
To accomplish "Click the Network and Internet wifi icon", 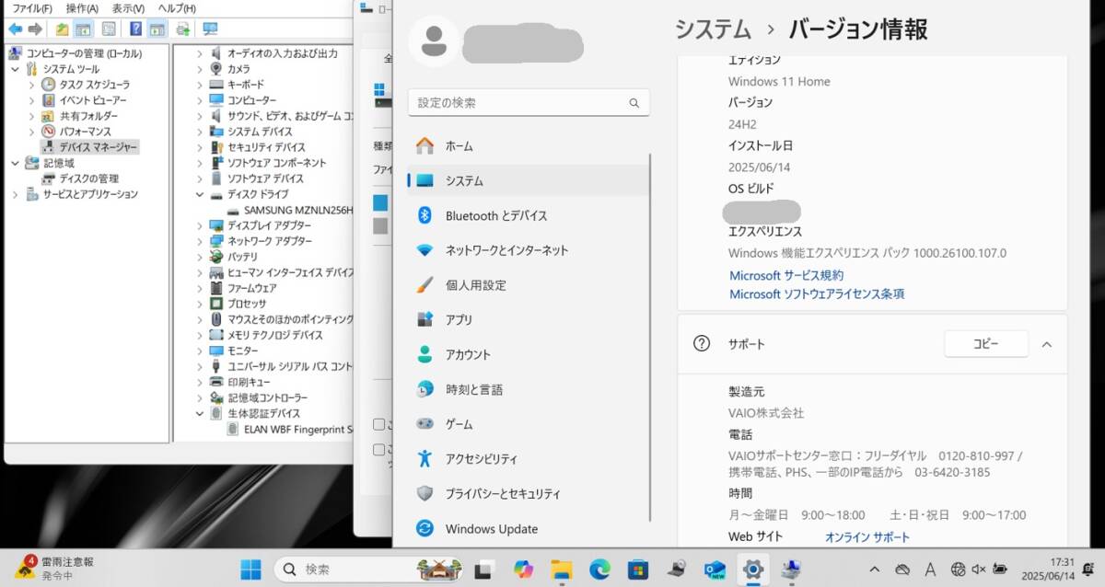I will [425, 250].
